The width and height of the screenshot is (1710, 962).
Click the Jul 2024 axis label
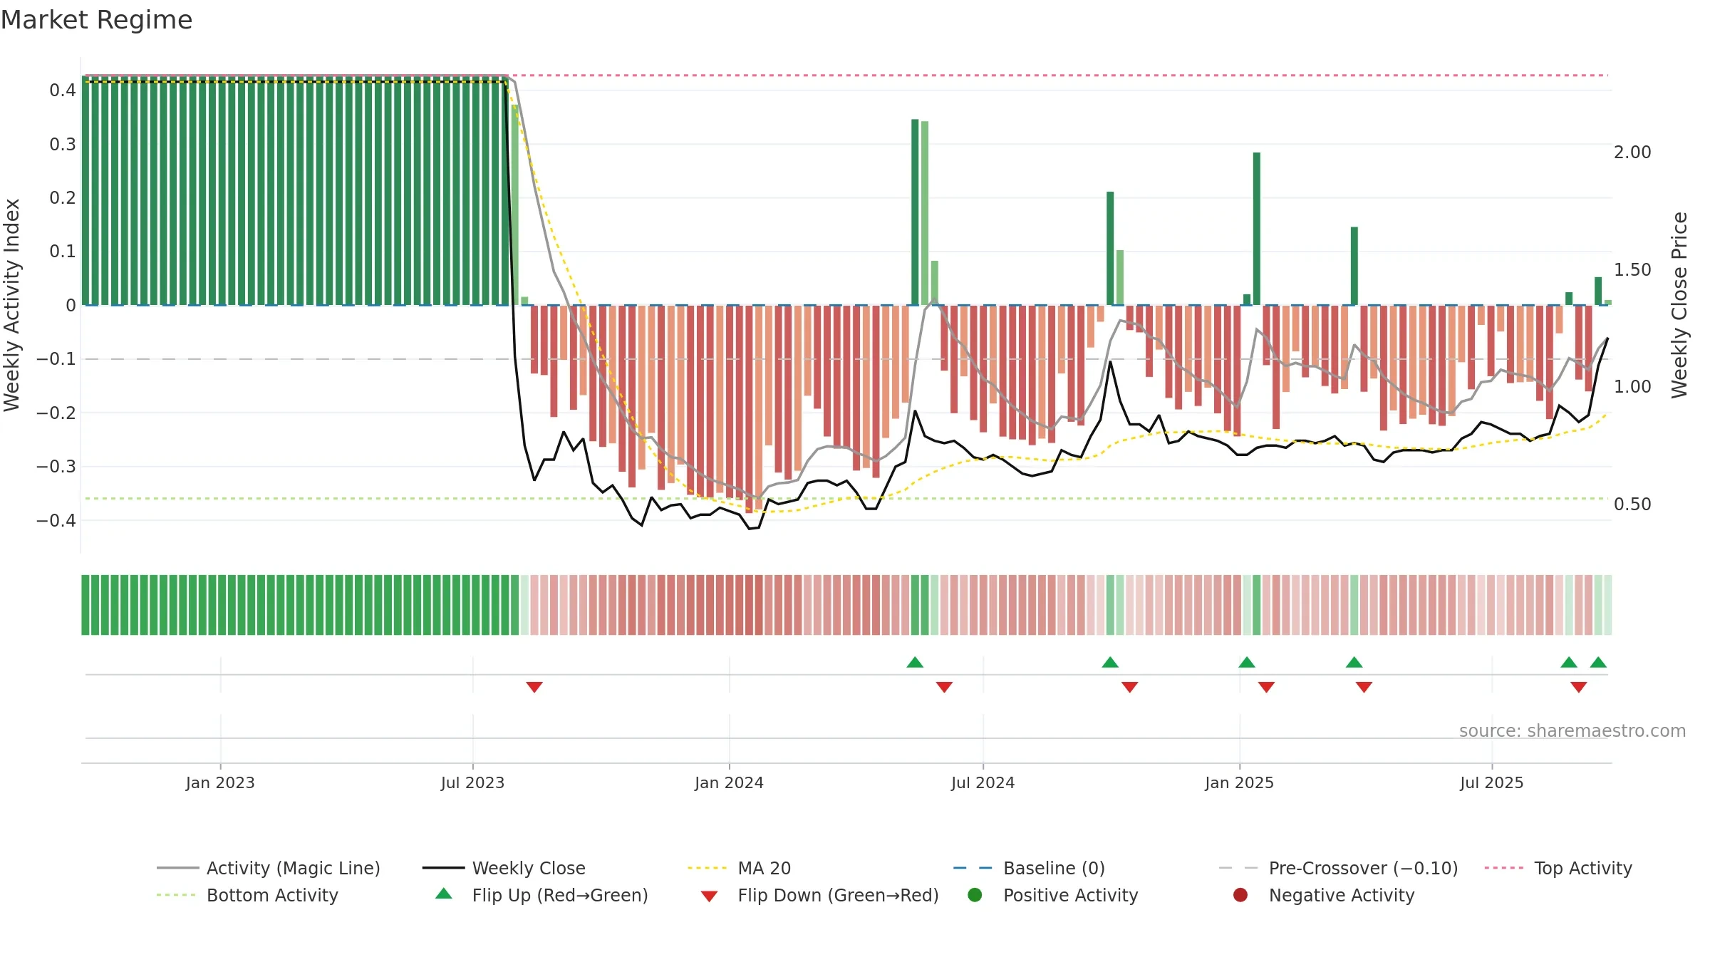click(x=983, y=782)
